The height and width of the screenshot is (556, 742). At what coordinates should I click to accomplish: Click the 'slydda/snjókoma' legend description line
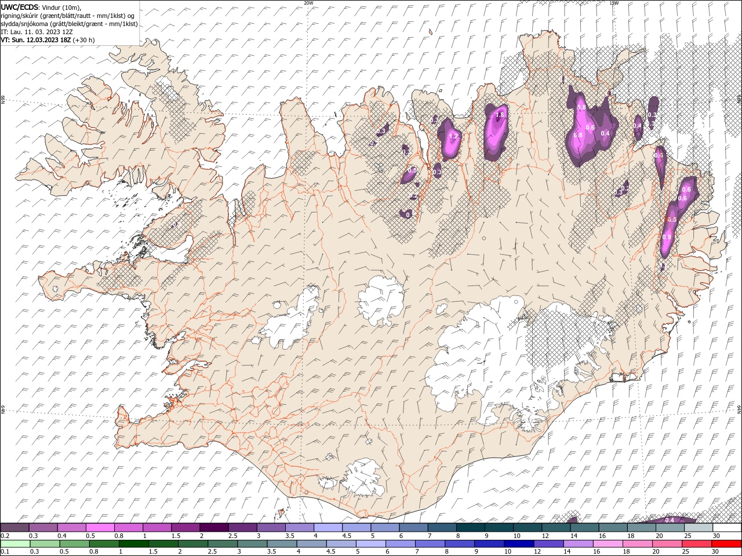point(69,24)
